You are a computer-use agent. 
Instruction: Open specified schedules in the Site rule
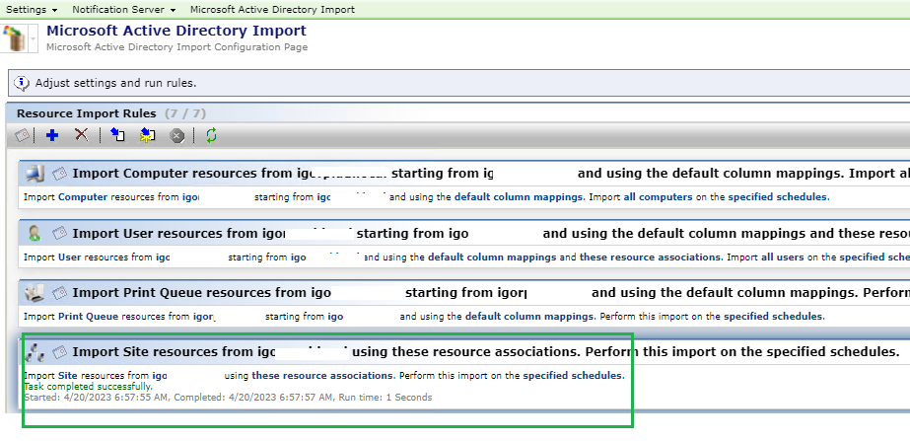coord(573,375)
